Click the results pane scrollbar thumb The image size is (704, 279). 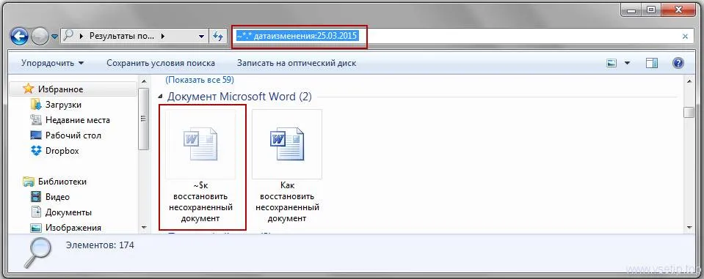(689, 112)
